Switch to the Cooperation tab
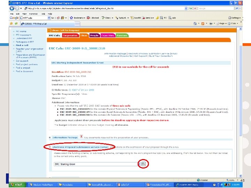The width and height of the screenshot is (251, 188). [x=70, y=36]
